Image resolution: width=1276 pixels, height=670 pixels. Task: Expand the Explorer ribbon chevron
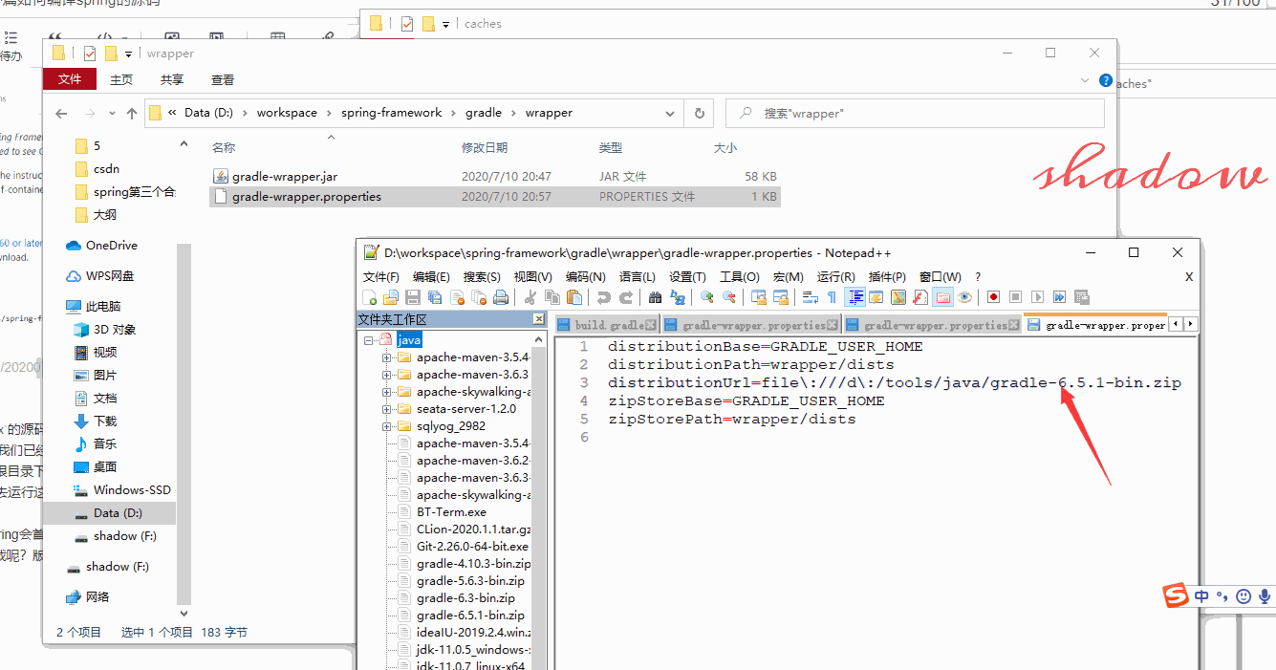pos(1085,80)
